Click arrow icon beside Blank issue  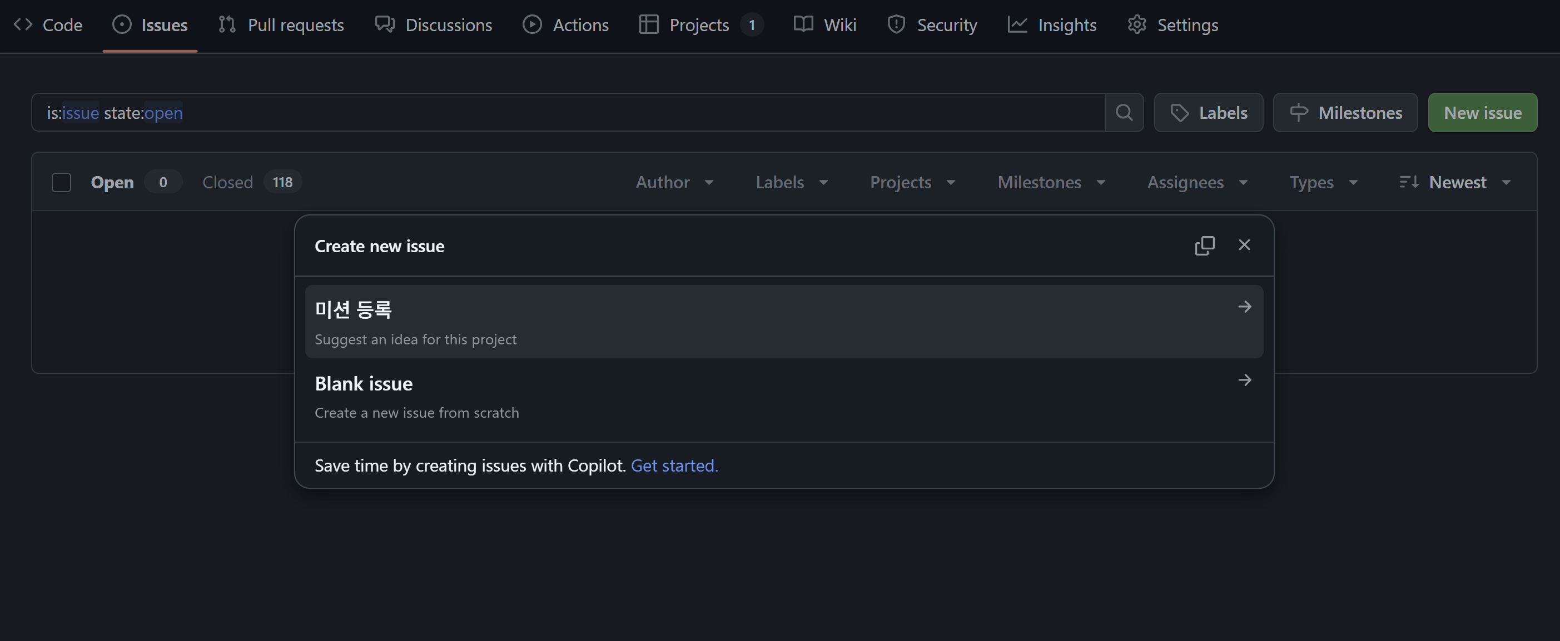click(1244, 380)
